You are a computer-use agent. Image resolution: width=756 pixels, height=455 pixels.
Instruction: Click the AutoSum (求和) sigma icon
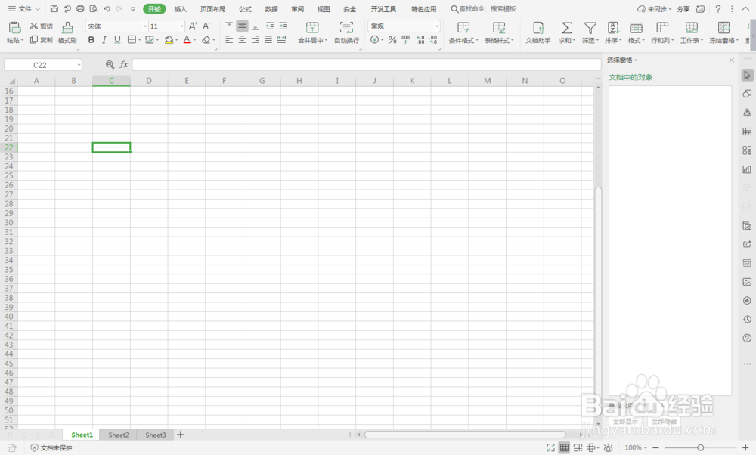[567, 28]
